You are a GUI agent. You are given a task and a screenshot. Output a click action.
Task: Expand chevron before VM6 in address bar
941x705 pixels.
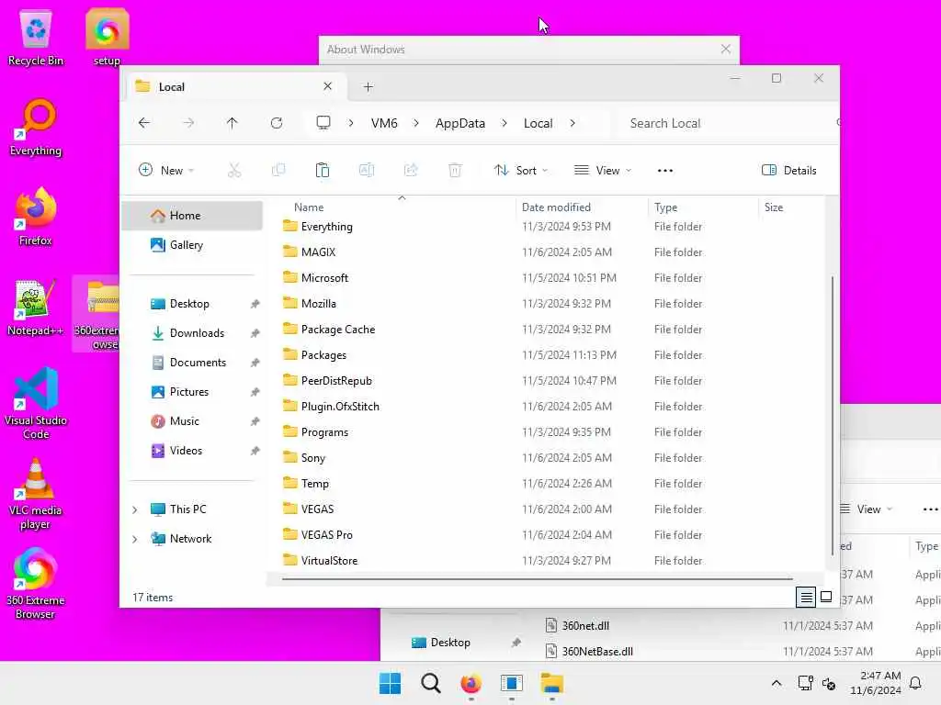[x=351, y=123]
